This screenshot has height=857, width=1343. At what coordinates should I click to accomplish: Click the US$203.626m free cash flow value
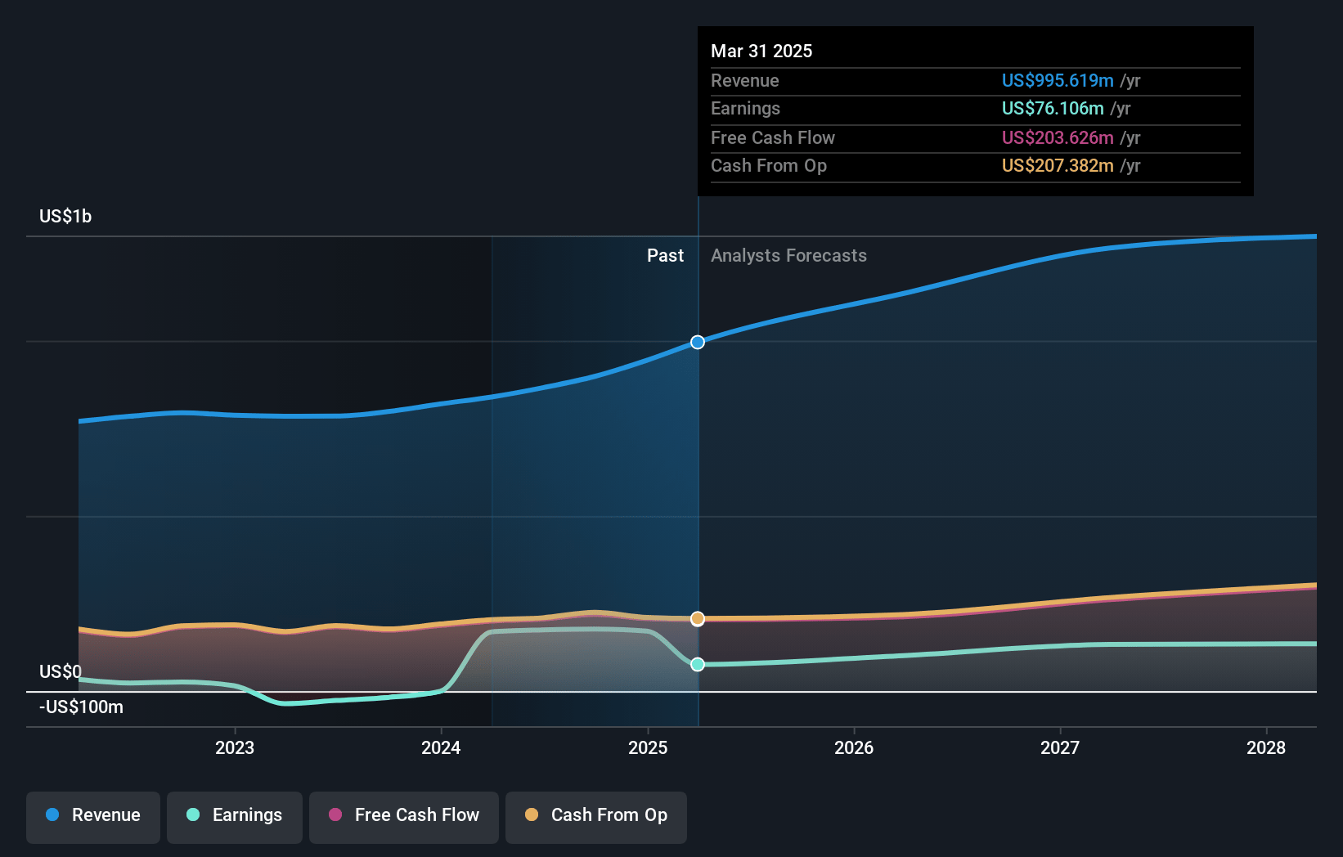click(x=1058, y=137)
